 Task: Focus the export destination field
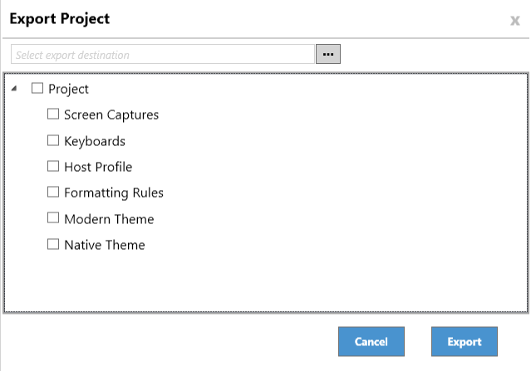point(162,55)
